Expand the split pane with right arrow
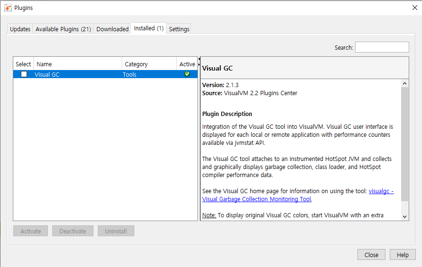Image resolution: width=422 pixels, height=267 pixels. click(x=199, y=64)
